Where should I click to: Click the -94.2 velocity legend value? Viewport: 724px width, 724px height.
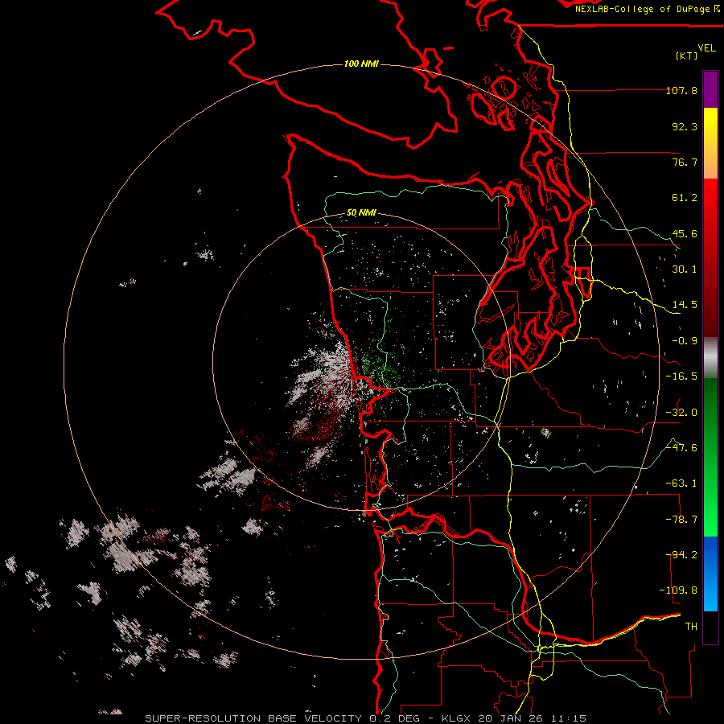[x=681, y=555]
